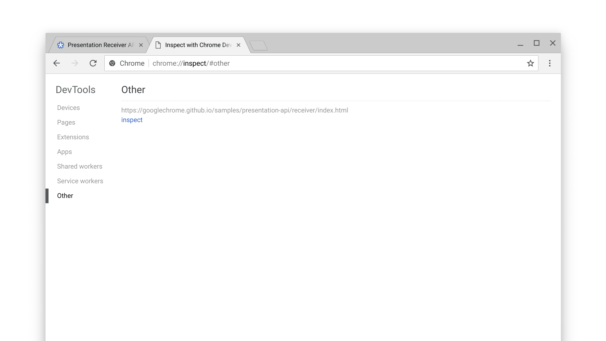The image size is (606, 341).
Task: Click the Inspect with Chrome DevTools tab icon
Action: click(x=158, y=44)
